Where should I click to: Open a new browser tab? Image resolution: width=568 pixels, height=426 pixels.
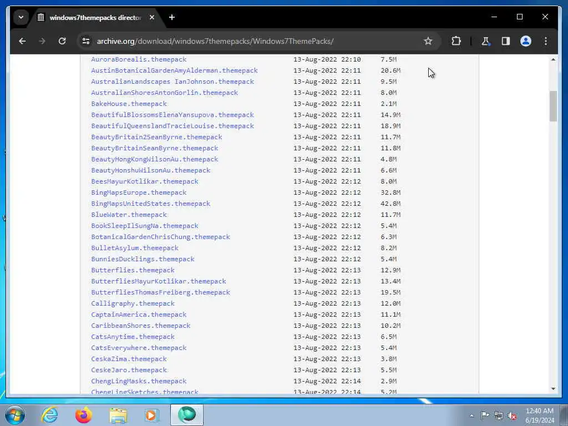[172, 17]
